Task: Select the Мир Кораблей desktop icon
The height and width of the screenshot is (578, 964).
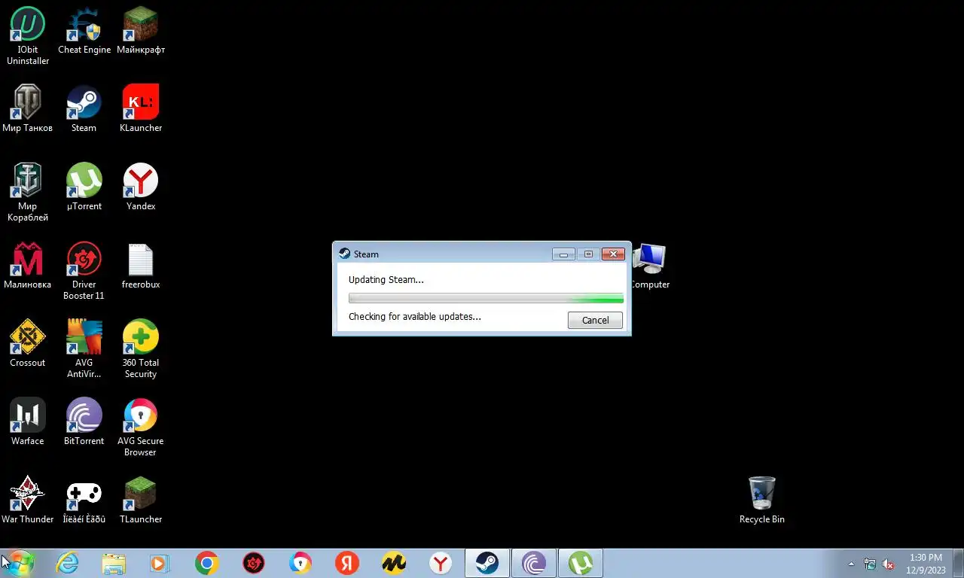Action: [28, 192]
